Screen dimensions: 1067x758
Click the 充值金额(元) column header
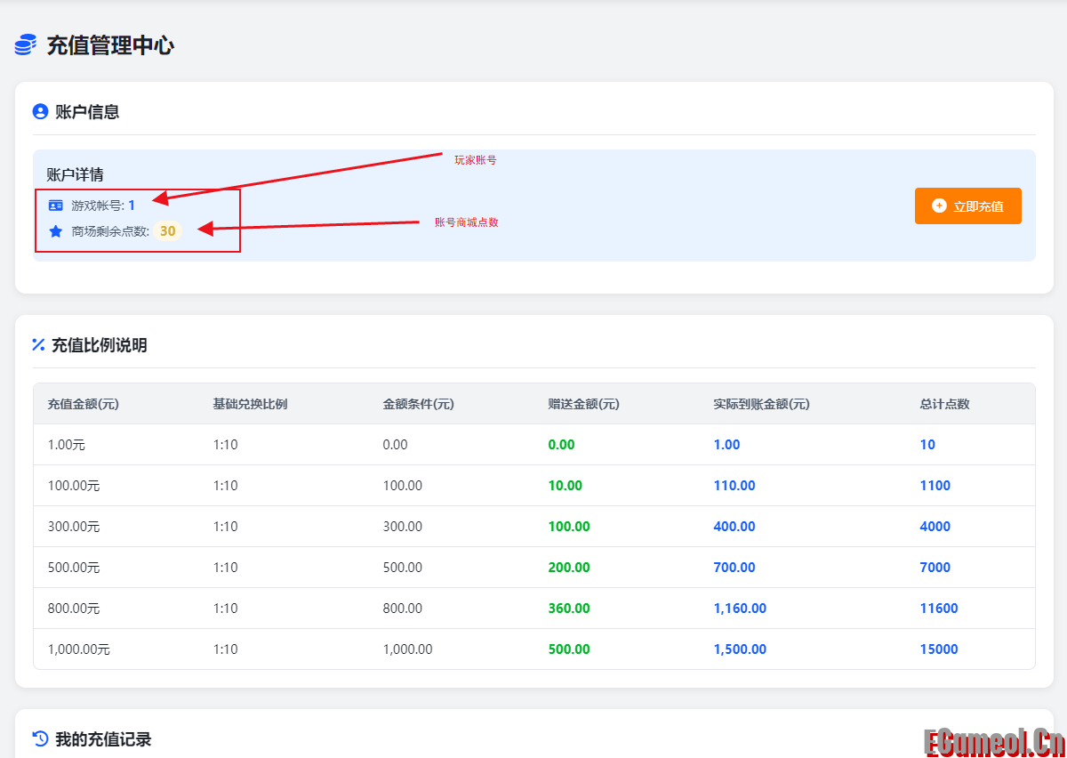coord(84,404)
